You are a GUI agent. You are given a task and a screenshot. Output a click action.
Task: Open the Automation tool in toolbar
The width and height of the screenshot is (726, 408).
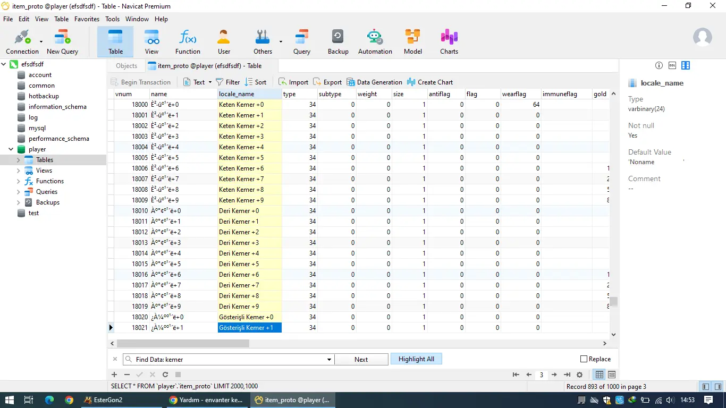(375, 42)
